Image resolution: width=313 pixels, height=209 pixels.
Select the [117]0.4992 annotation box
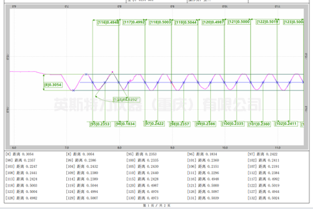(x=134, y=22)
